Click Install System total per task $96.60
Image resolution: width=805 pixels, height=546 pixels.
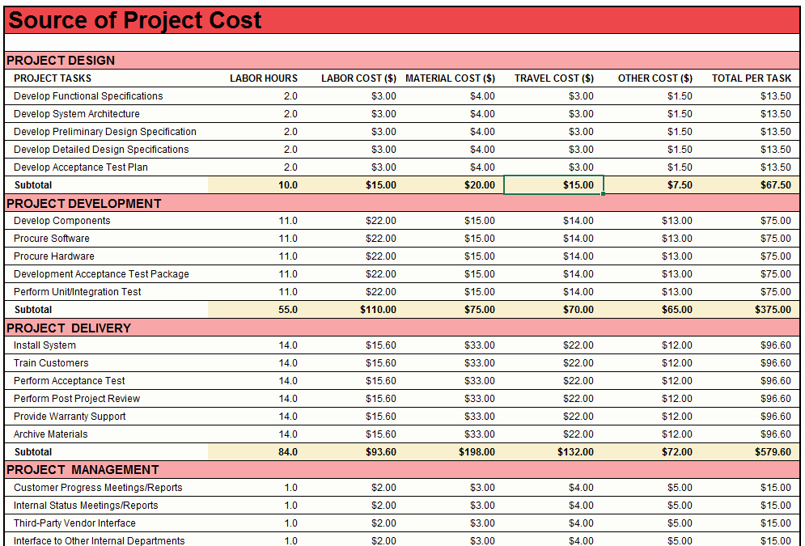775,345
